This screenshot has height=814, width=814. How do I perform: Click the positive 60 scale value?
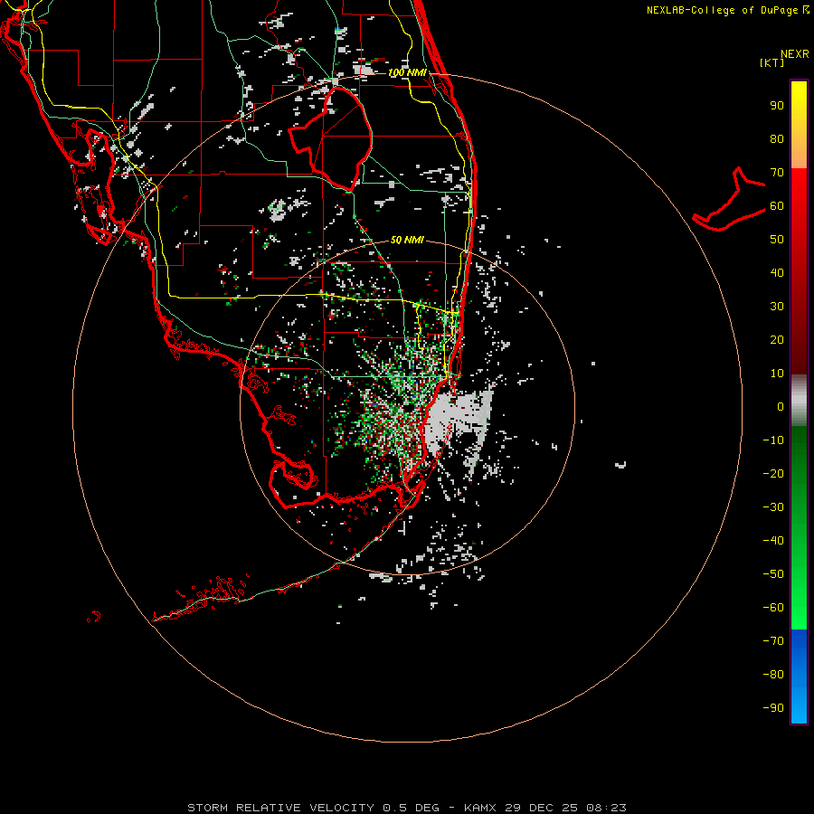pyautogui.click(x=777, y=206)
